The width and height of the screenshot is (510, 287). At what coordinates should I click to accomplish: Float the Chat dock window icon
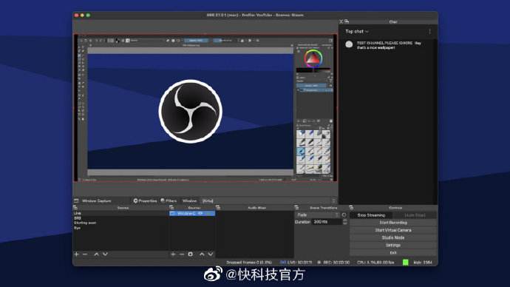point(347,21)
